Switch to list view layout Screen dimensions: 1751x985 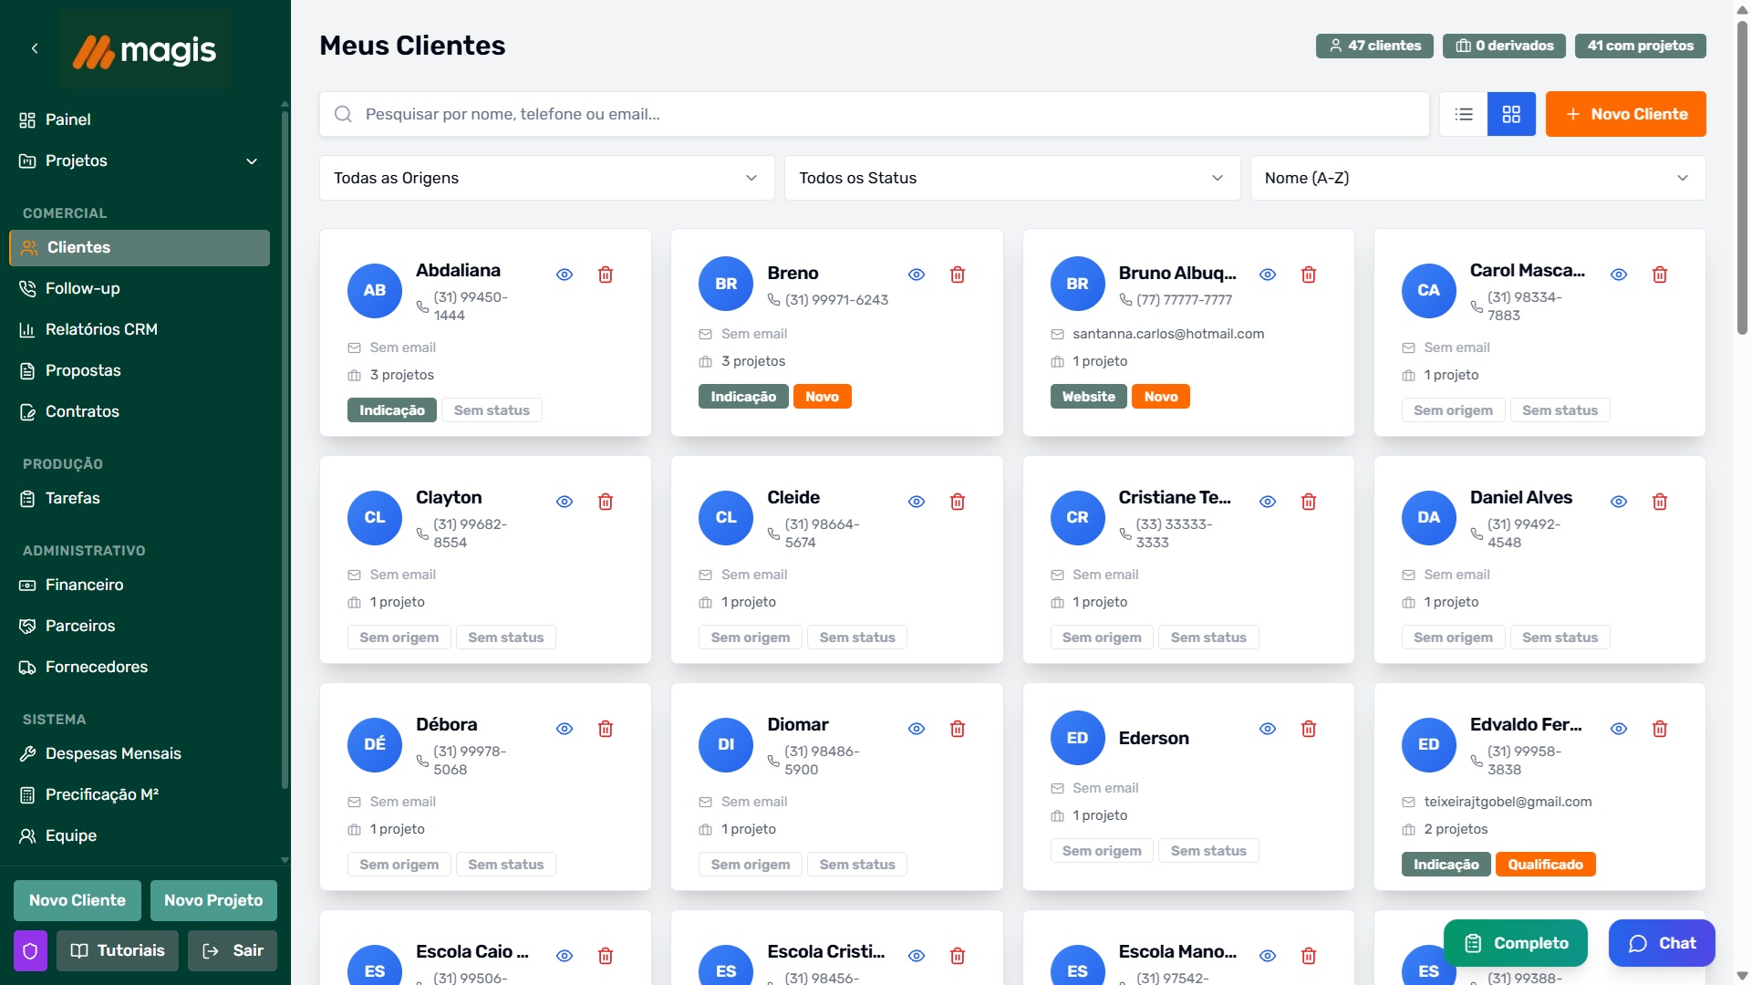pos(1464,114)
